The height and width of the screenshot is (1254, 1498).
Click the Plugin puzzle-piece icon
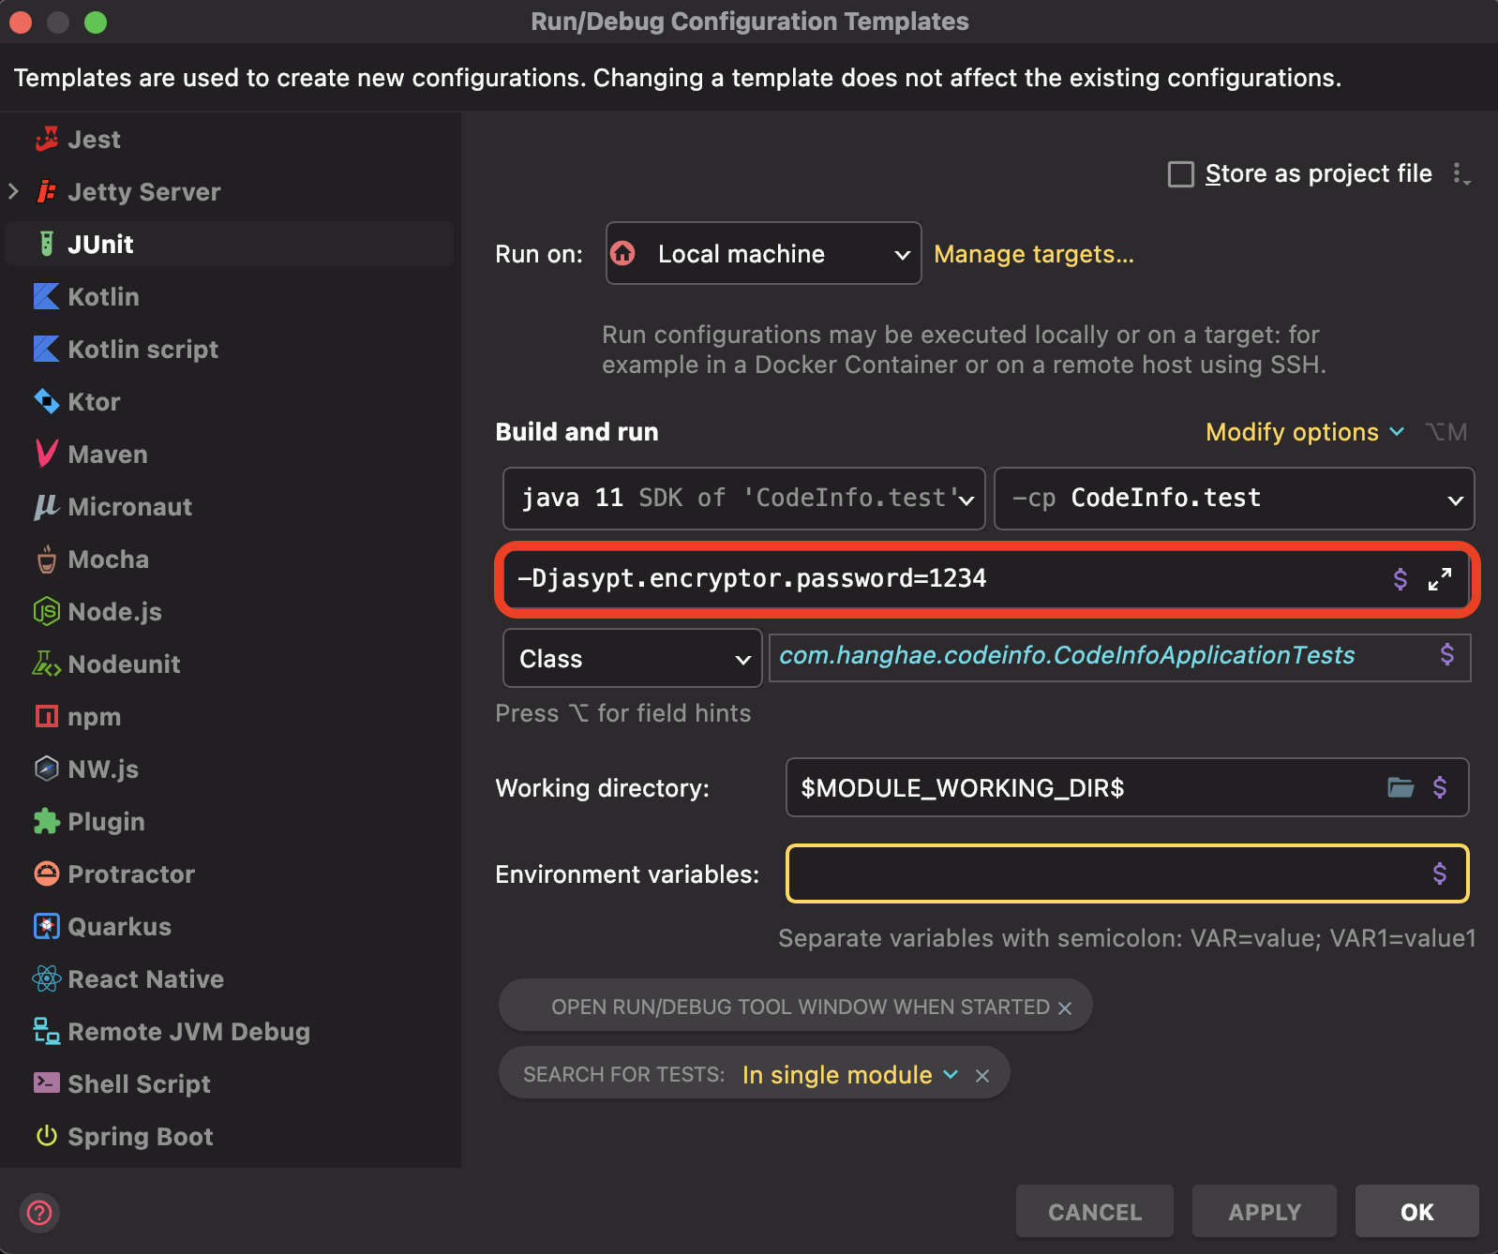click(47, 822)
